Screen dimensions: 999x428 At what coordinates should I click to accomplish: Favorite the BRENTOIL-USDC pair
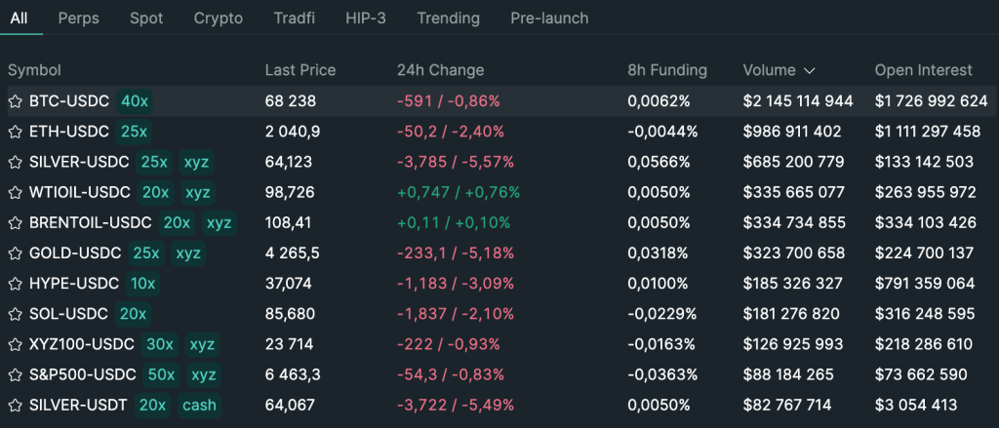point(15,222)
